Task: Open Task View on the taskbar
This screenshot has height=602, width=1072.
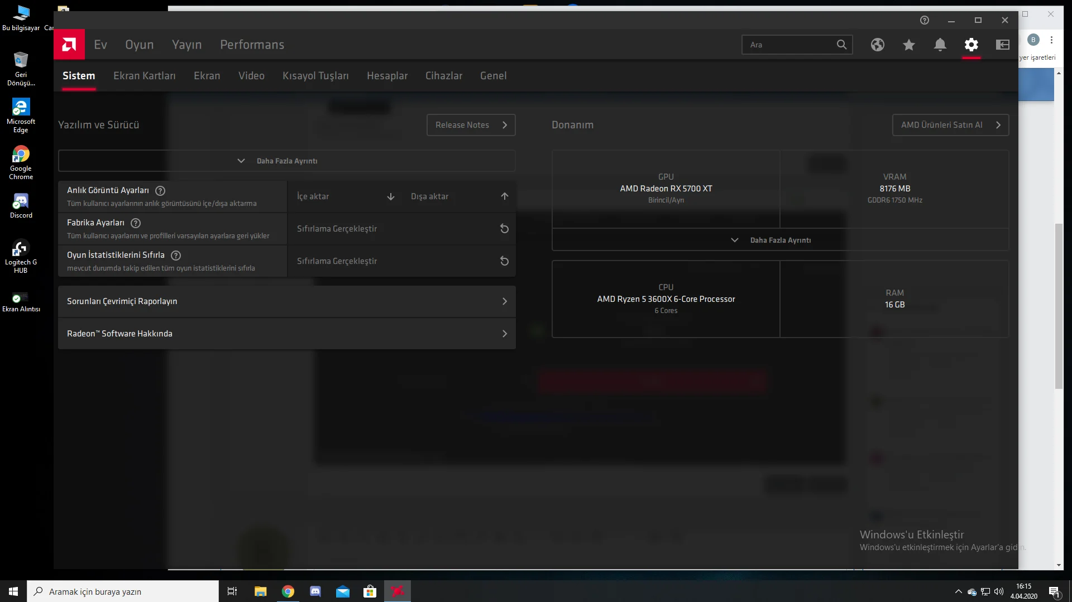Action: click(232, 591)
